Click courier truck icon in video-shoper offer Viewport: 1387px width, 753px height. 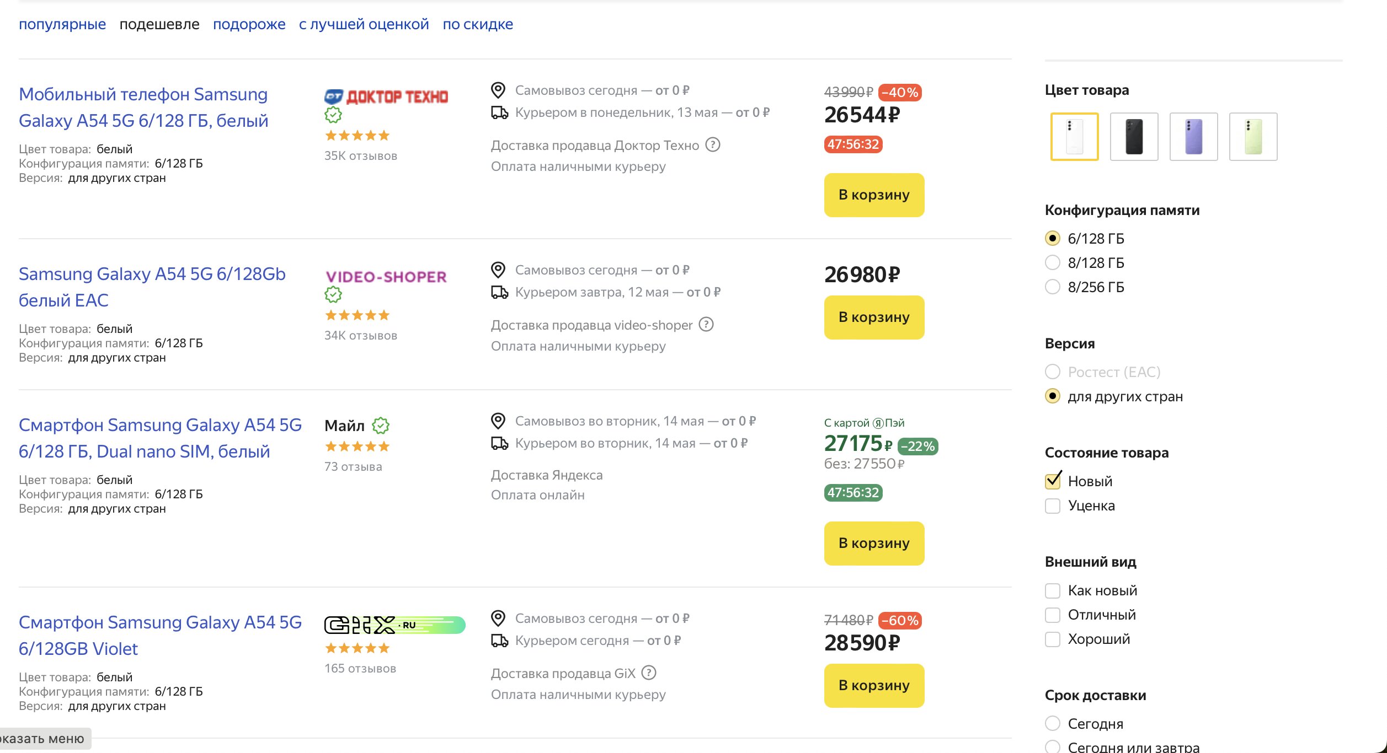(500, 293)
